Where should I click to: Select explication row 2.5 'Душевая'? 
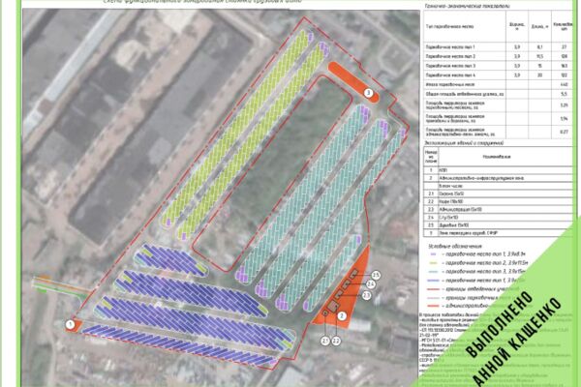(498, 225)
